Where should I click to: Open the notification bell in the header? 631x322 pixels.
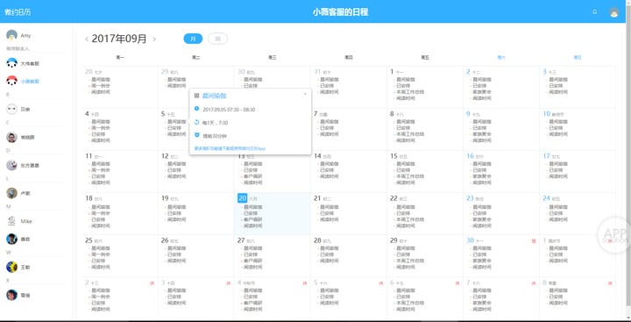(595, 11)
